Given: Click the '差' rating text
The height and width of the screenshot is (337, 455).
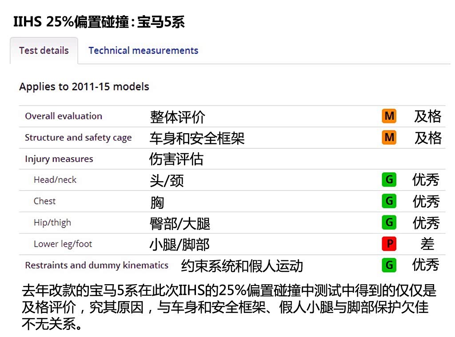Looking at the screenshot, I should [427, 244].
